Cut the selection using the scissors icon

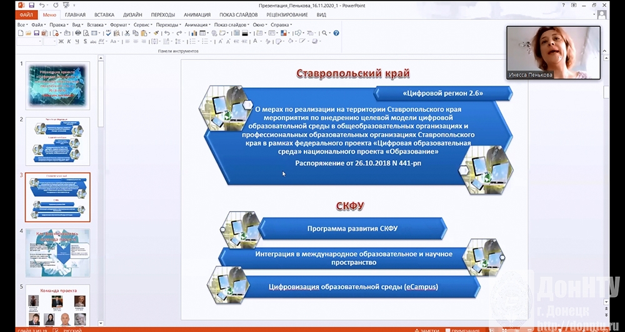127,33
